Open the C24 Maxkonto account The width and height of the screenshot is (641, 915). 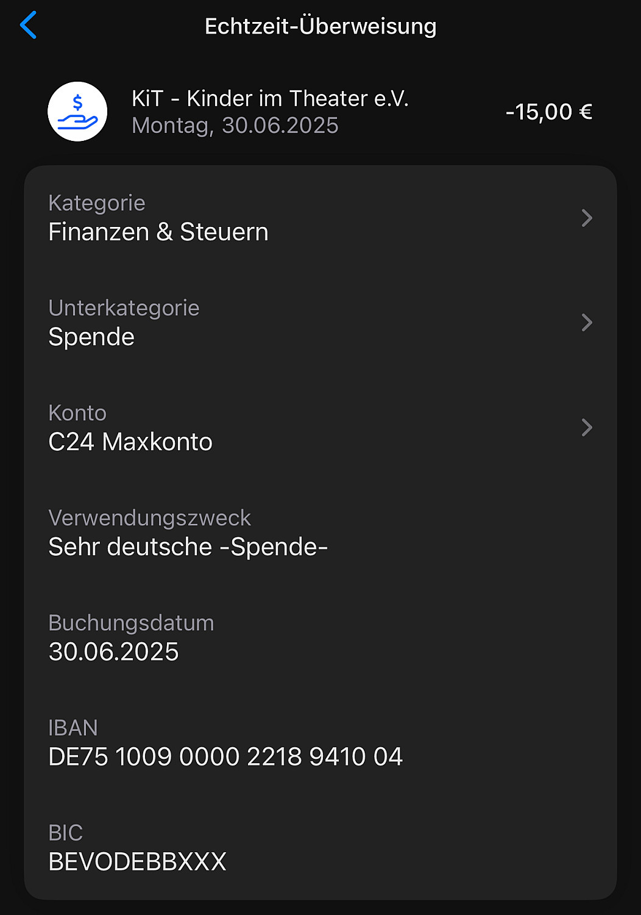click(130, 442)
